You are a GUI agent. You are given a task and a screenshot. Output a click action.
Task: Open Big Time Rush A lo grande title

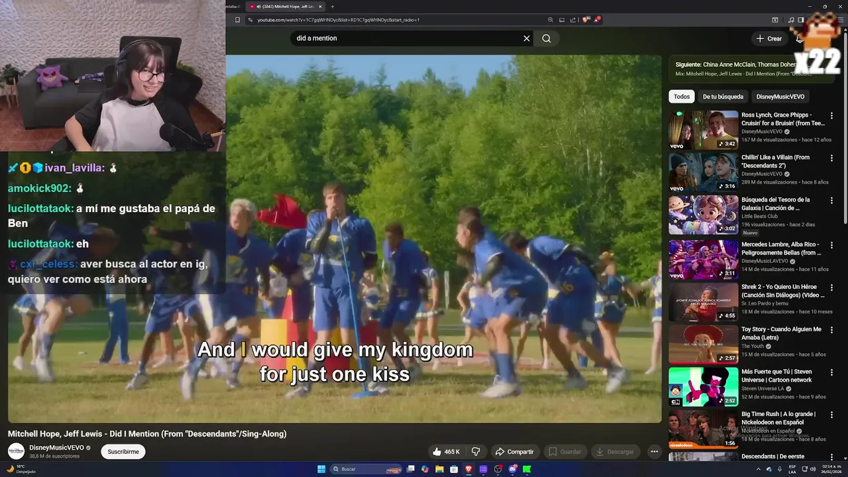coord(778,418)
